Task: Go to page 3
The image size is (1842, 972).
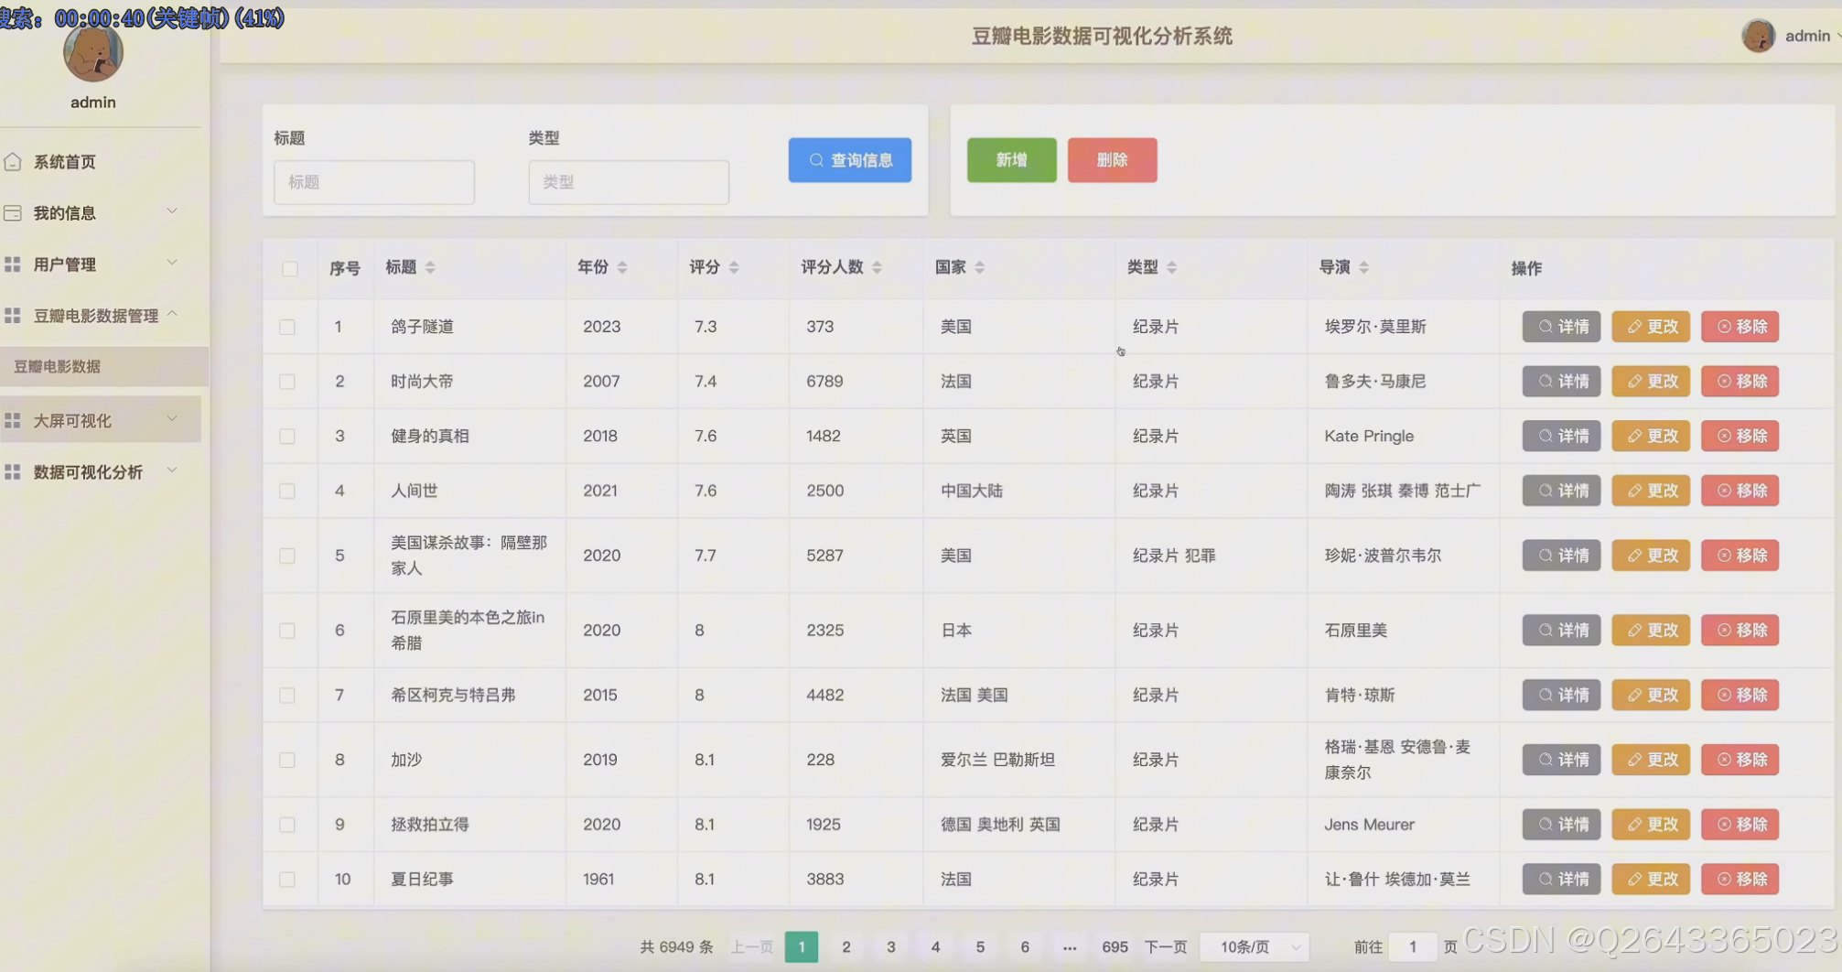Action: point(891,946)
